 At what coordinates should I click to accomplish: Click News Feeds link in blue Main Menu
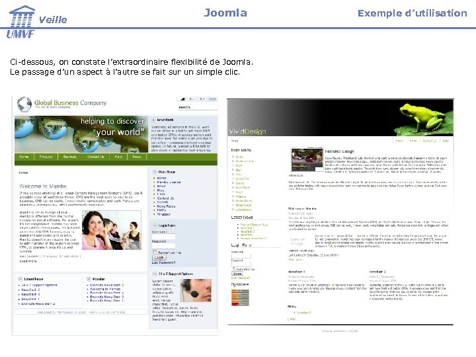(167, 206)
